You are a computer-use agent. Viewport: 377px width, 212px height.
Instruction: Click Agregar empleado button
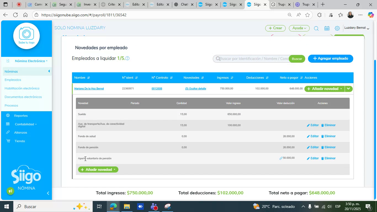331,59
